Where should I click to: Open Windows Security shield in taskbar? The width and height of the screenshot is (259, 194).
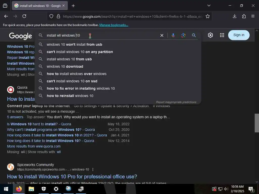click(44, 189)
